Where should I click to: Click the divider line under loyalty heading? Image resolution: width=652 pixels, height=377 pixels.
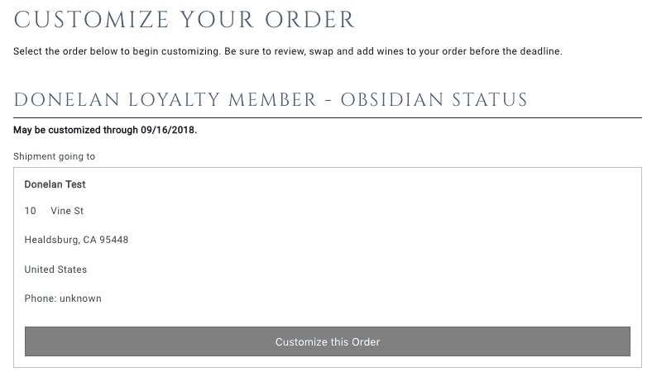[327, 117]
